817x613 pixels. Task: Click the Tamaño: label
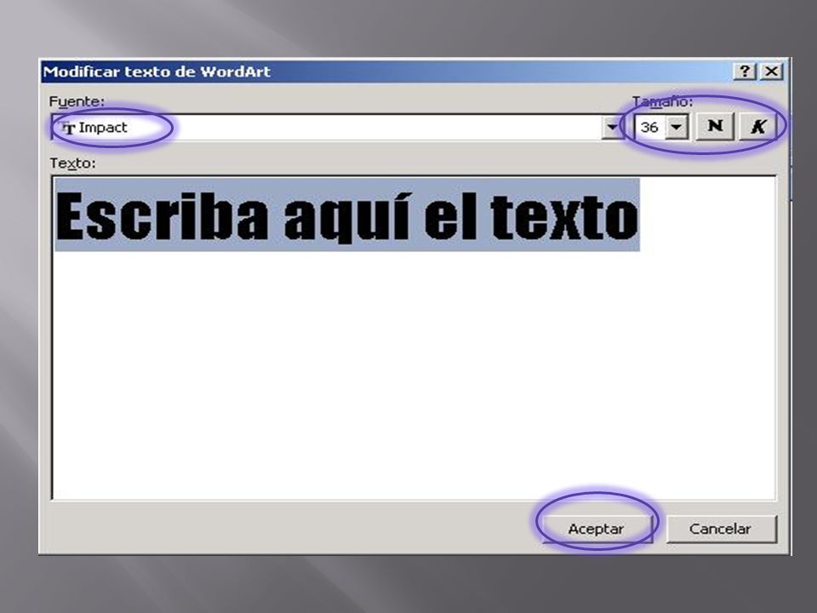[662, 101]
